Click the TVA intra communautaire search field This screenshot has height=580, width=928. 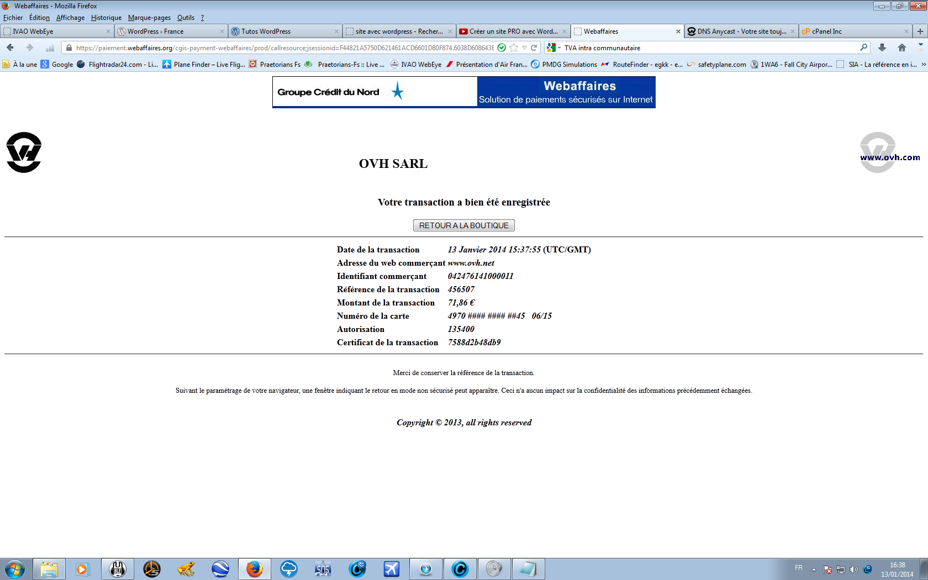click(710, 48)
